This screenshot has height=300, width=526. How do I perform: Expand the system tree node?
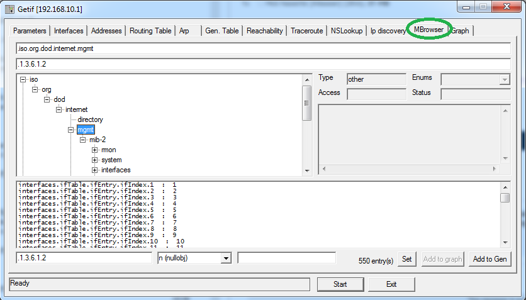(x=94, y=160)
